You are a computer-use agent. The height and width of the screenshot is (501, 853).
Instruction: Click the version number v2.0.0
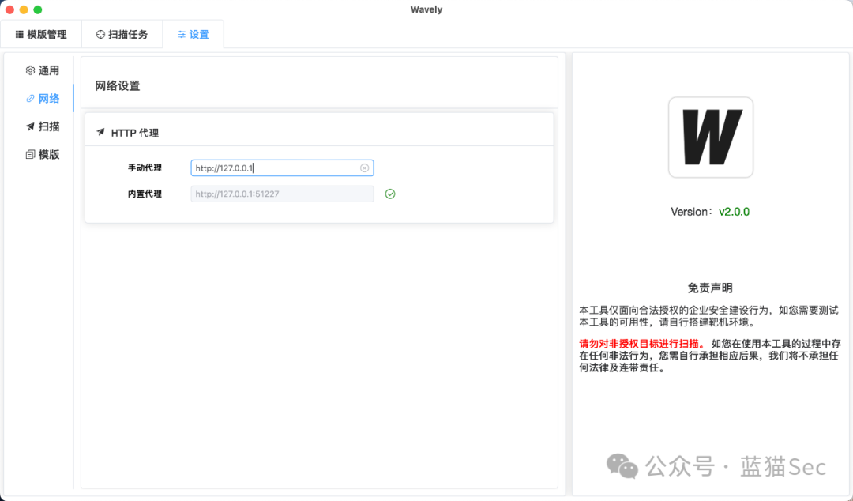pos(734,212)
